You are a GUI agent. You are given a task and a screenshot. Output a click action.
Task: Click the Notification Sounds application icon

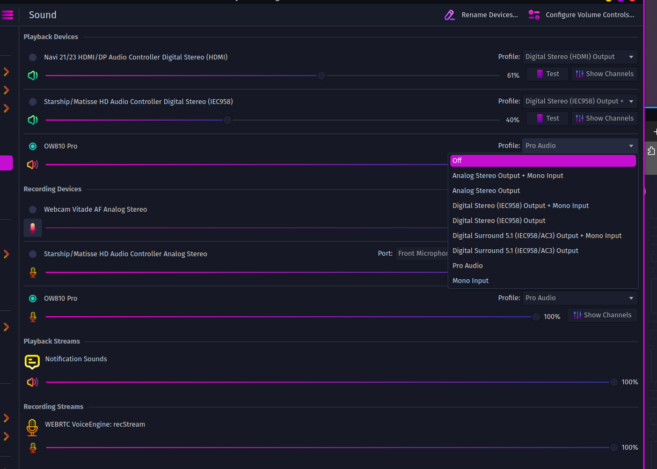[x=32, y=362]
